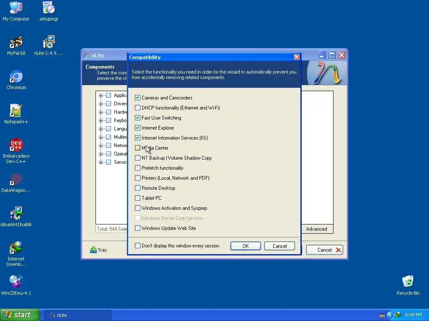
Task: Select the DataWagon desktop shortcut
Action: tap(16, 183)
